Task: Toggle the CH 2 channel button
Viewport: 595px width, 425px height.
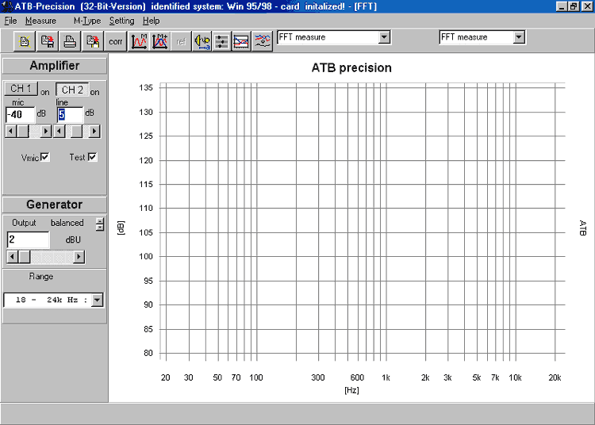Action: (x=72, y=90)
